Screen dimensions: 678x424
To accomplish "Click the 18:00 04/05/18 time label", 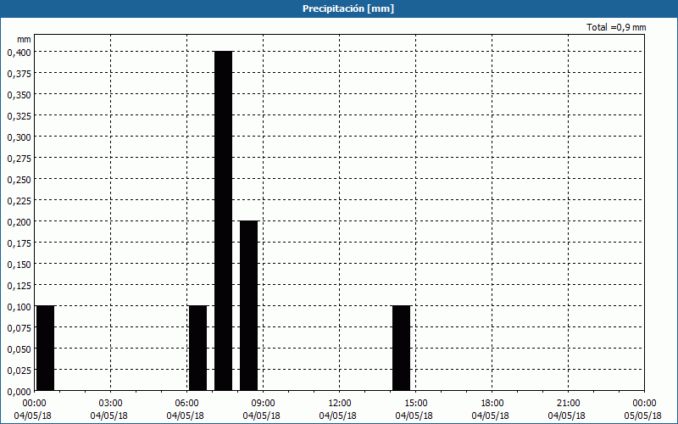I will tap(491, 410).
